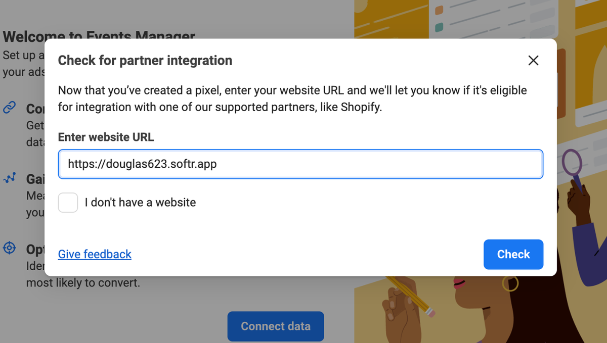Click the "I don't have a website" label

140,203
